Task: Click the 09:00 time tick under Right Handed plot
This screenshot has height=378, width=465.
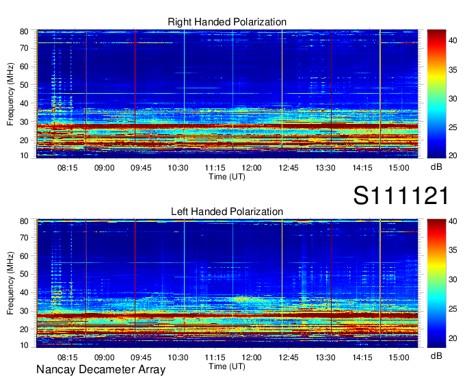Action: click(105, 168)
